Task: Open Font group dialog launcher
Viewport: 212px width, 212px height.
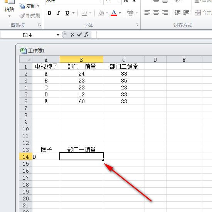Action: tap(137, 25)
